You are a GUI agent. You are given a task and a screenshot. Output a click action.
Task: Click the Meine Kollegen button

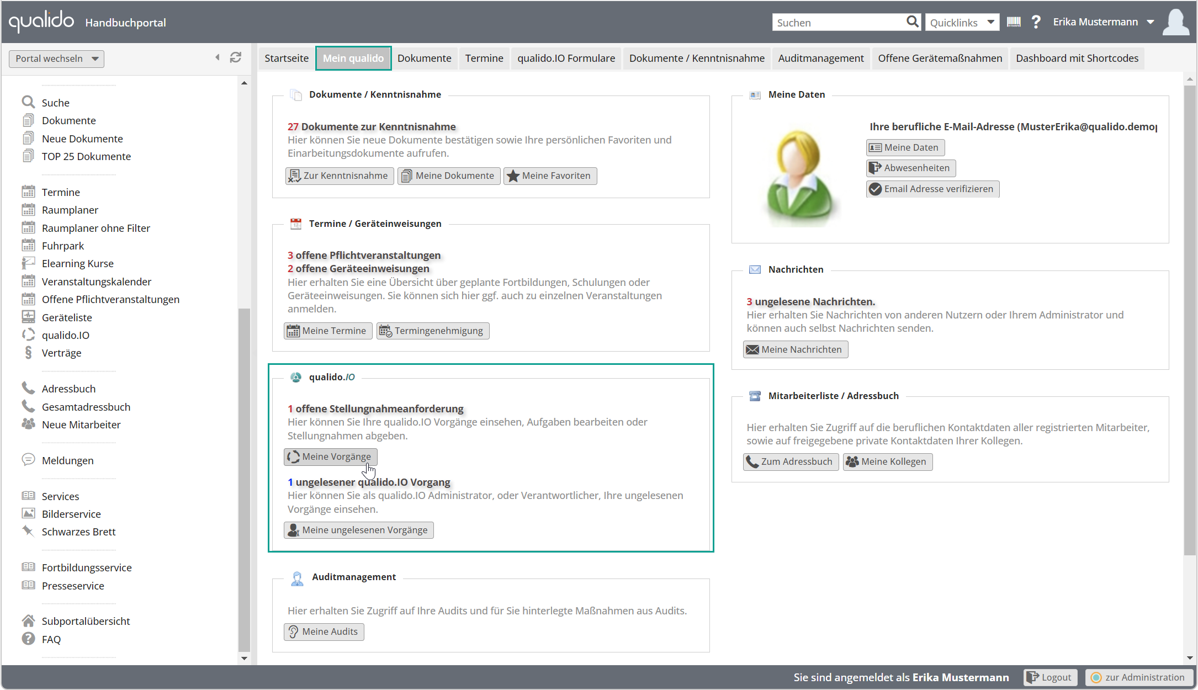coord(888,461)
